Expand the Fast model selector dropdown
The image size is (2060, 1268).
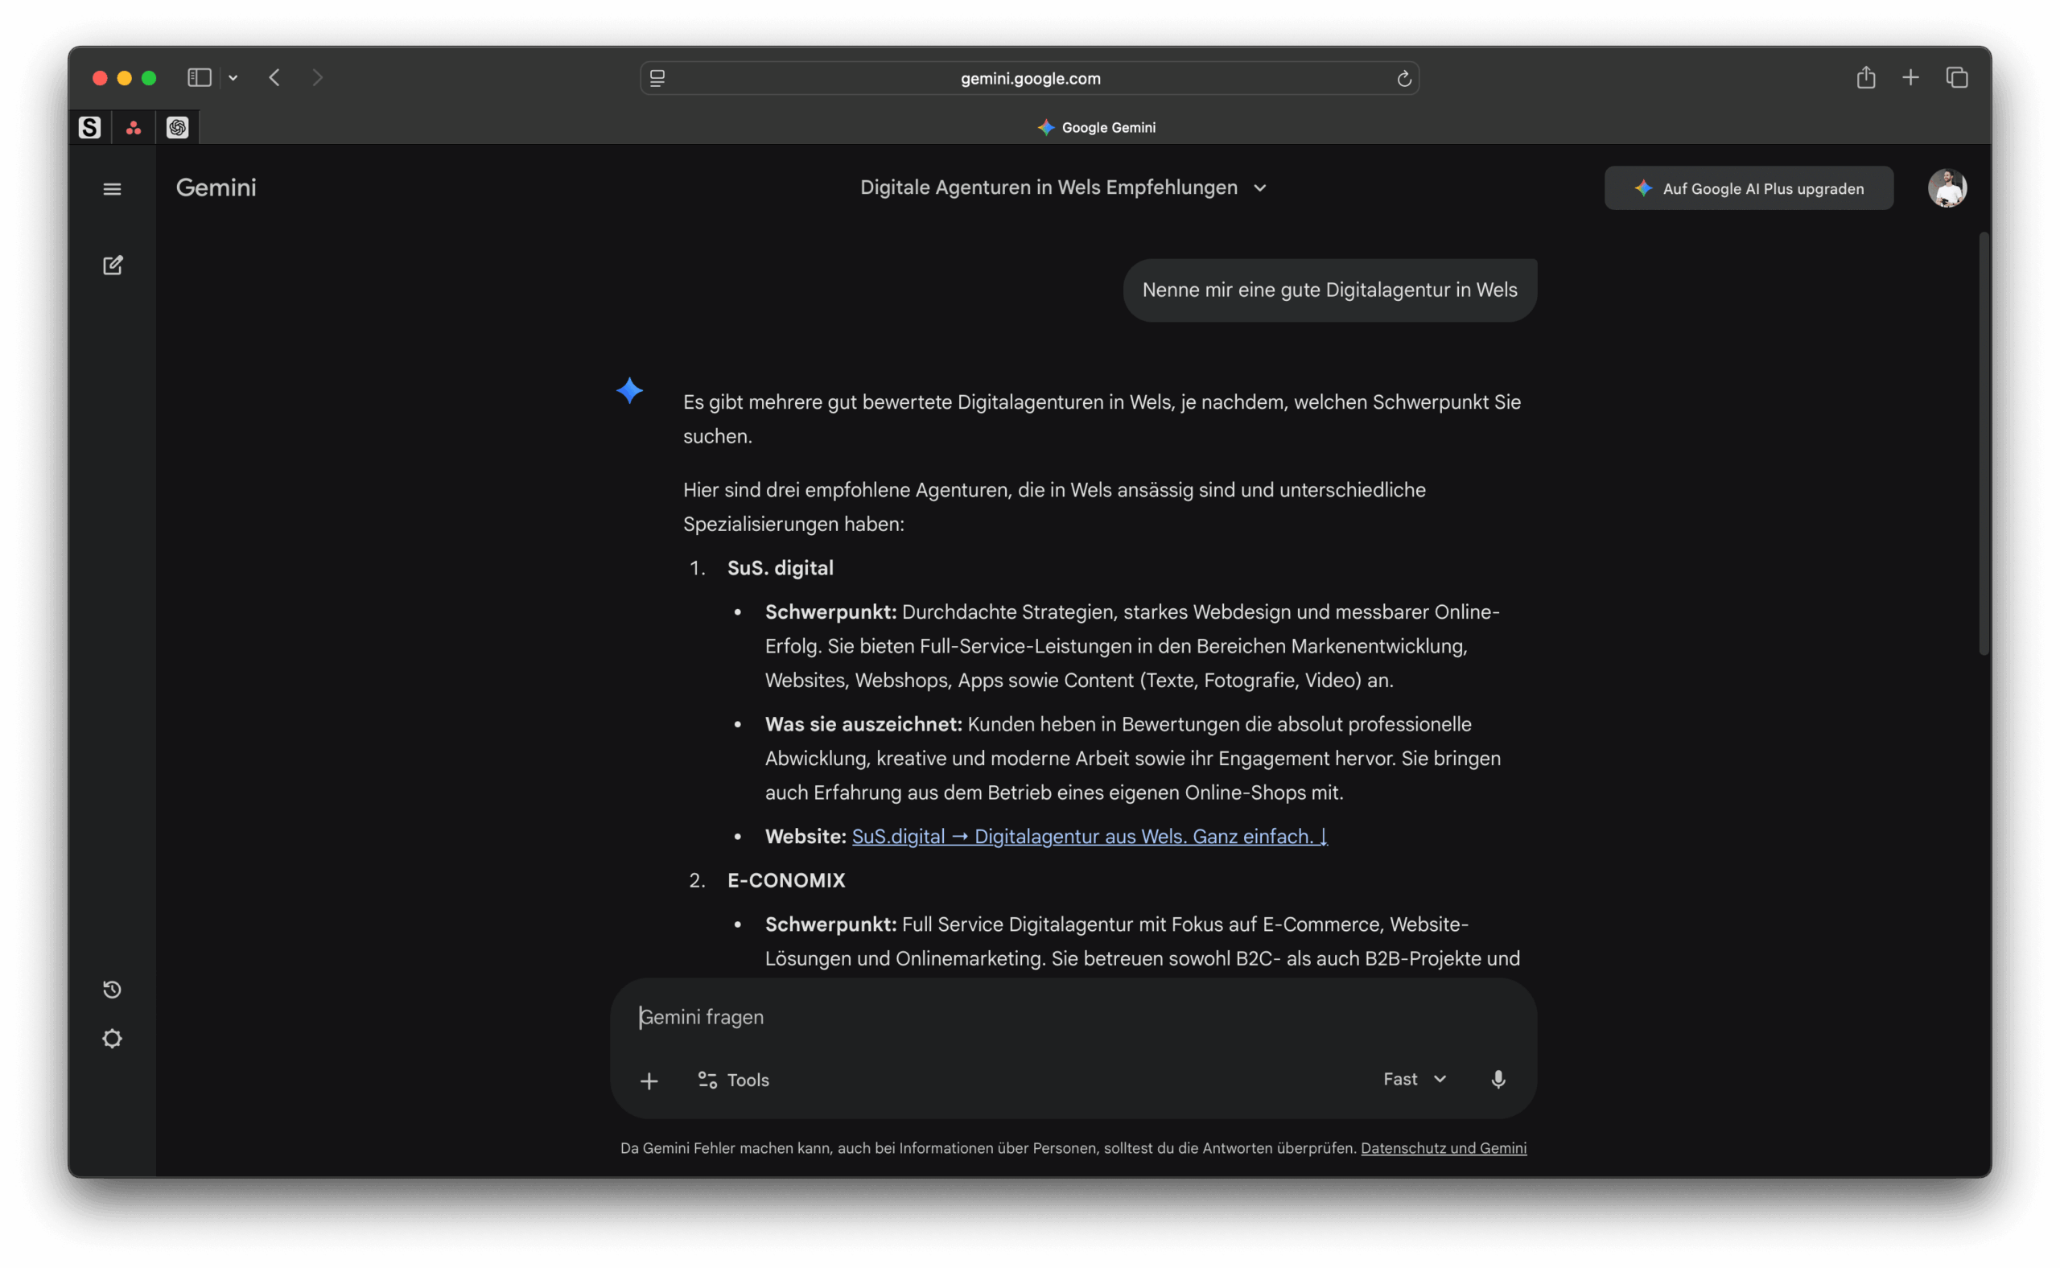(1415, 1079)
